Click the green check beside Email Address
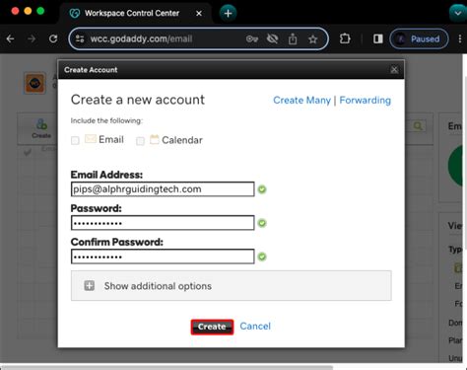The width and height of the screenshot is (467, 370). pyautogui.click(x=262, y=189)
